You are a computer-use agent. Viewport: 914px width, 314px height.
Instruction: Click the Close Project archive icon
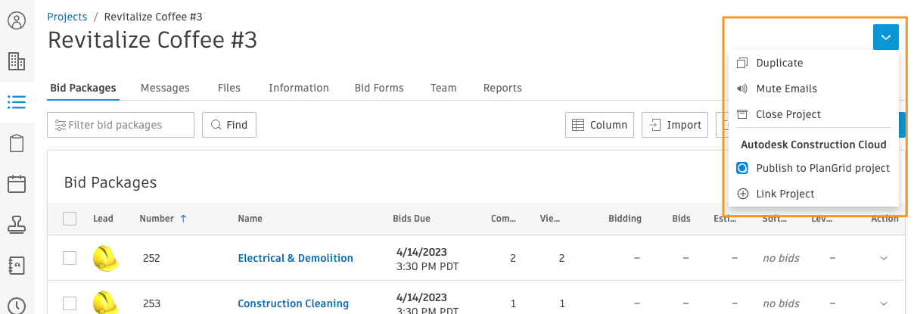coord(742,114)
